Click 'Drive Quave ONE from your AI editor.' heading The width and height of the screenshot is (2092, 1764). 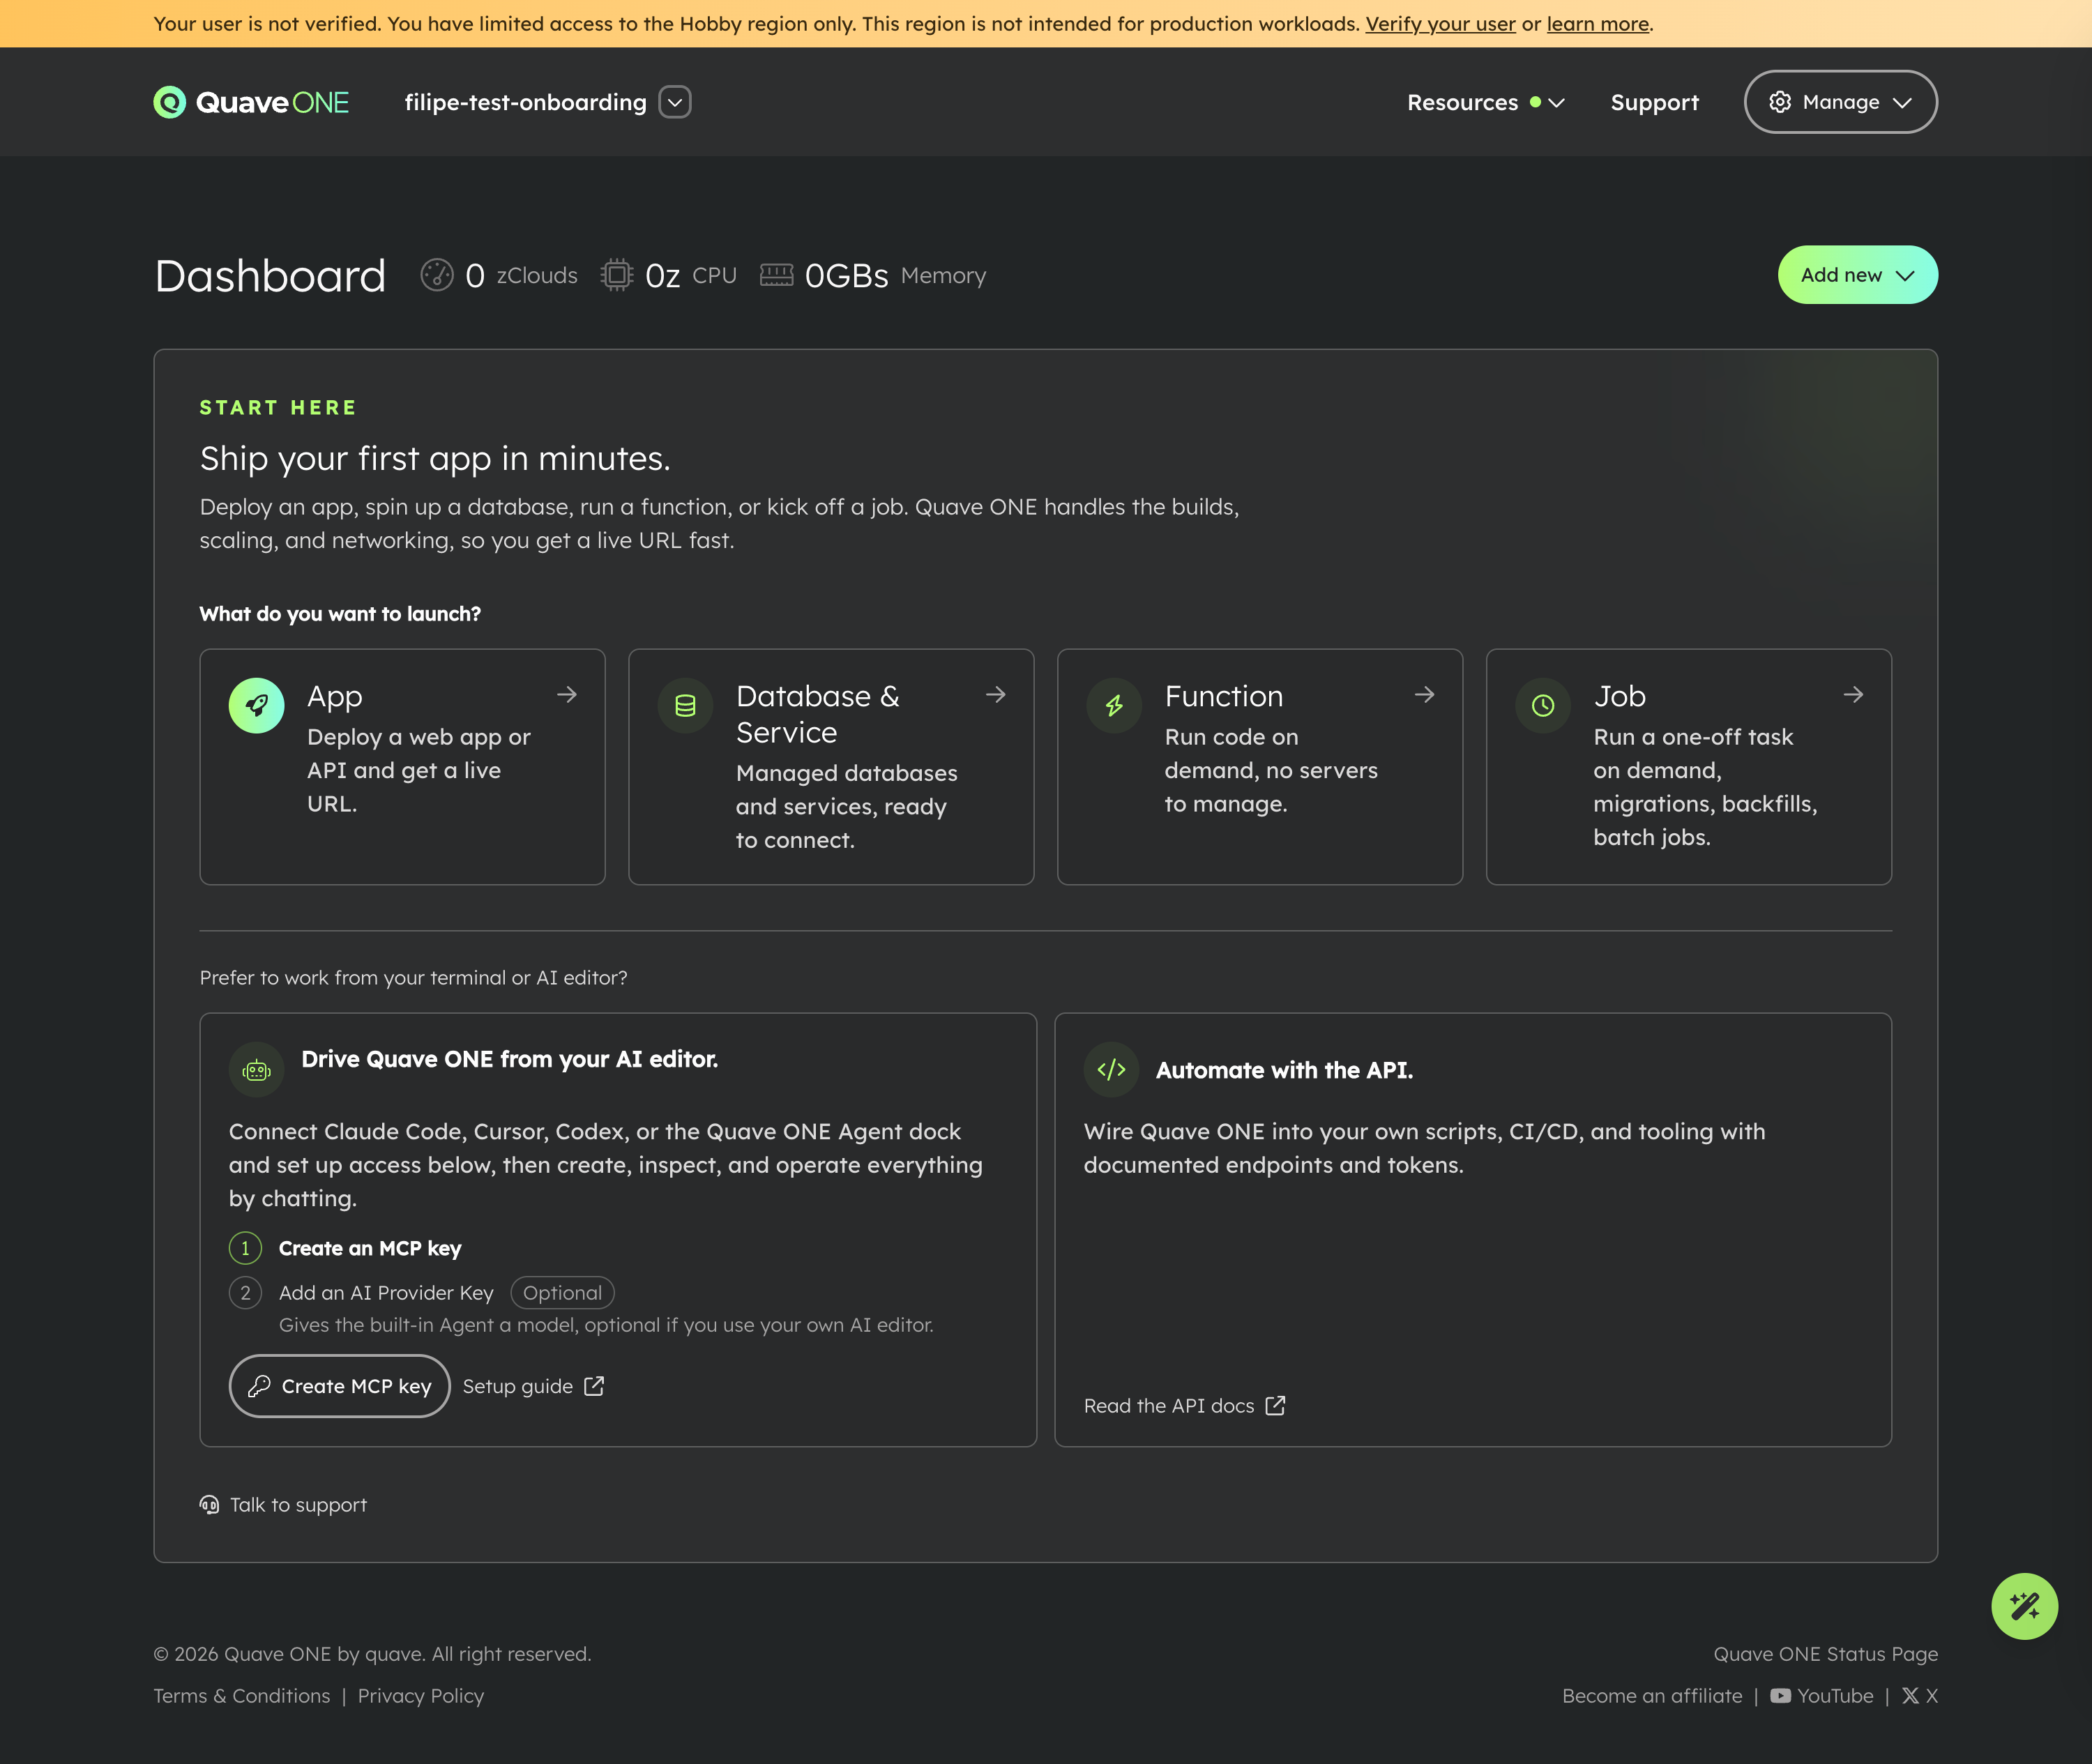(x=509, y=1059)
